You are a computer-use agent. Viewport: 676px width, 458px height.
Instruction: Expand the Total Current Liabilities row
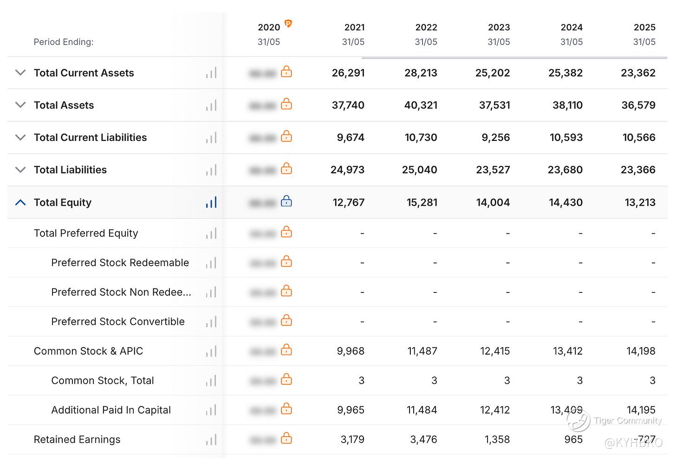coord(20,138)
